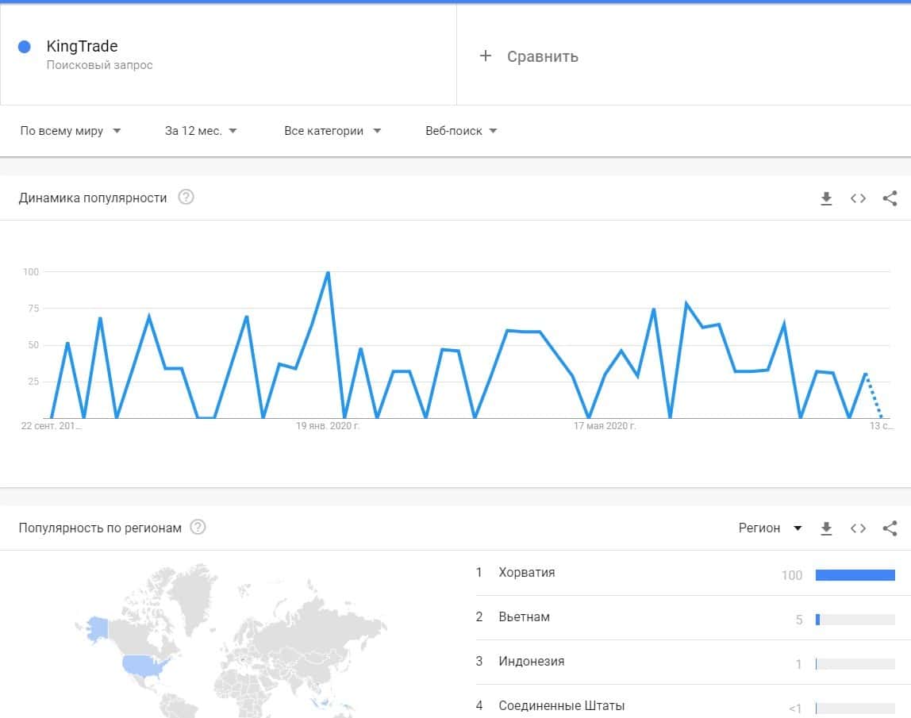Share the popularity dynamics chart
Viewport: 911px width, 718px height.
point(890,198)
